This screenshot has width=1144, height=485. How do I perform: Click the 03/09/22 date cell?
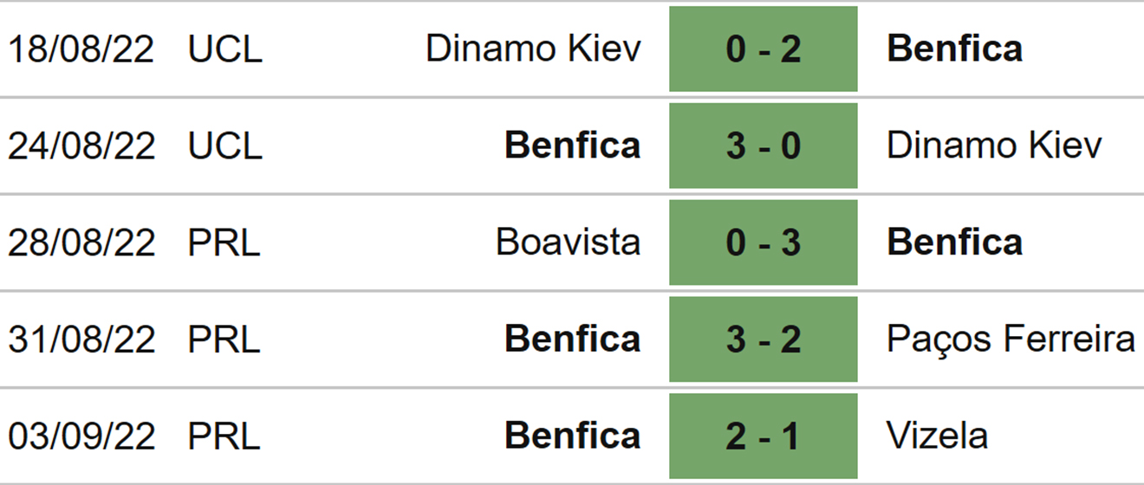(81, 436)
